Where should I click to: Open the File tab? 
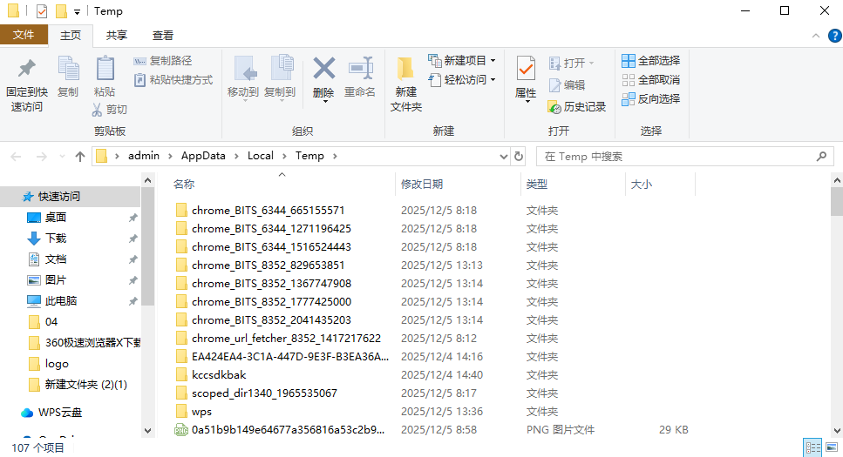(24, 35)
